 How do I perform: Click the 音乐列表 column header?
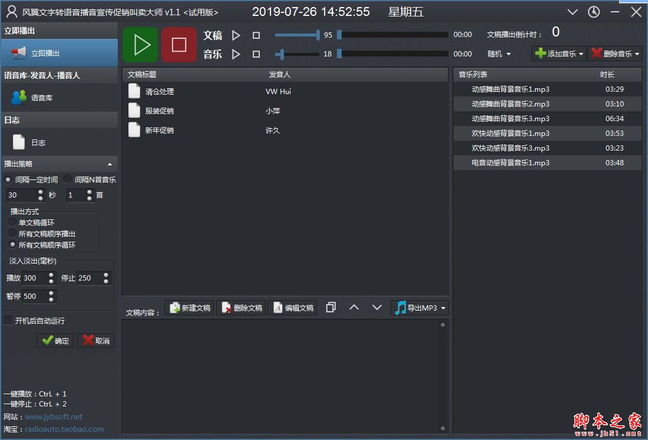point(524,74)
